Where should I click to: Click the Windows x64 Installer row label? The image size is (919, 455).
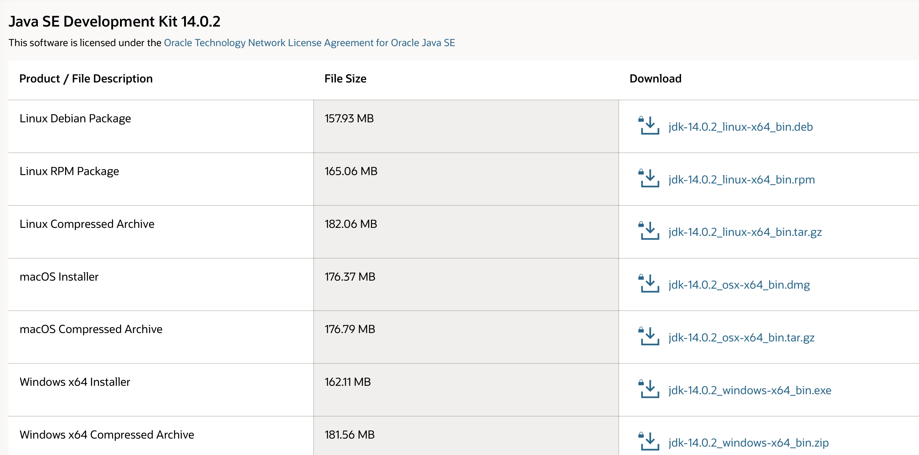pos(75,382)
